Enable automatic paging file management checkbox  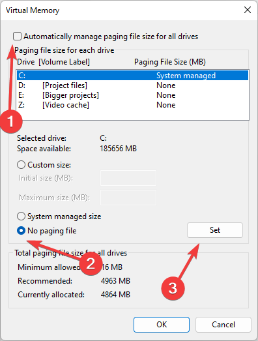pos(17,37)
